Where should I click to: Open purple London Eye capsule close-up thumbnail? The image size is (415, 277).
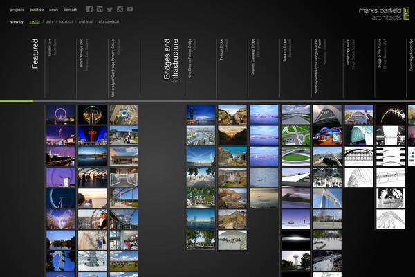point(61,177)
